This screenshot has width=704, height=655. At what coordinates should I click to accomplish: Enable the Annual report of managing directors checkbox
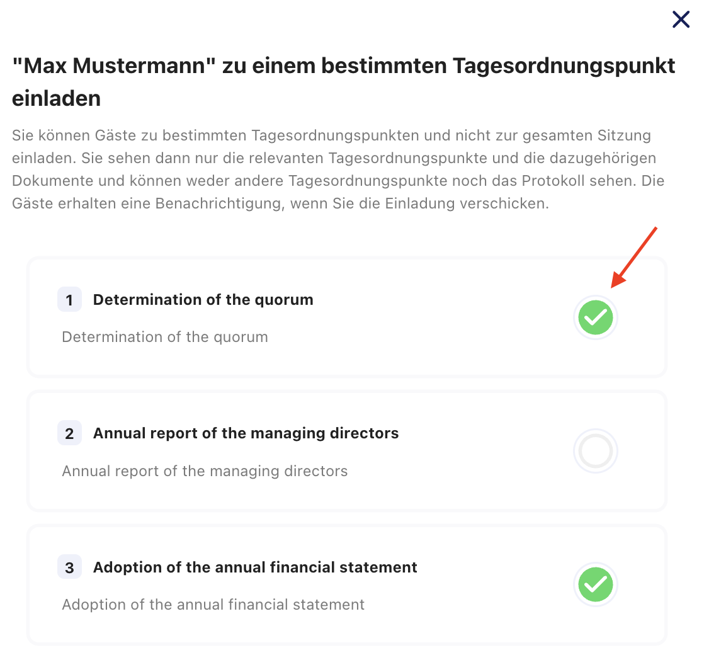(x=595, y=451)
